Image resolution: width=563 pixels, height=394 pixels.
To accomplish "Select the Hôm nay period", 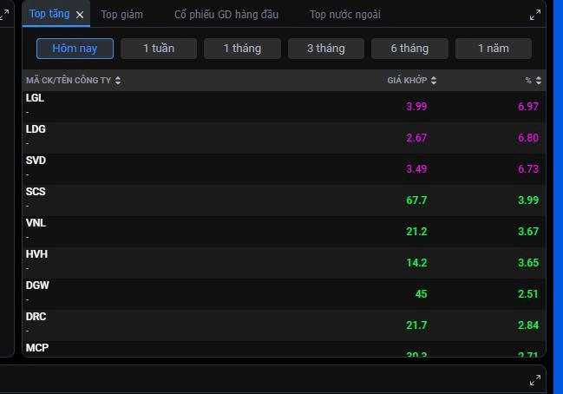I will coord(75,49).
